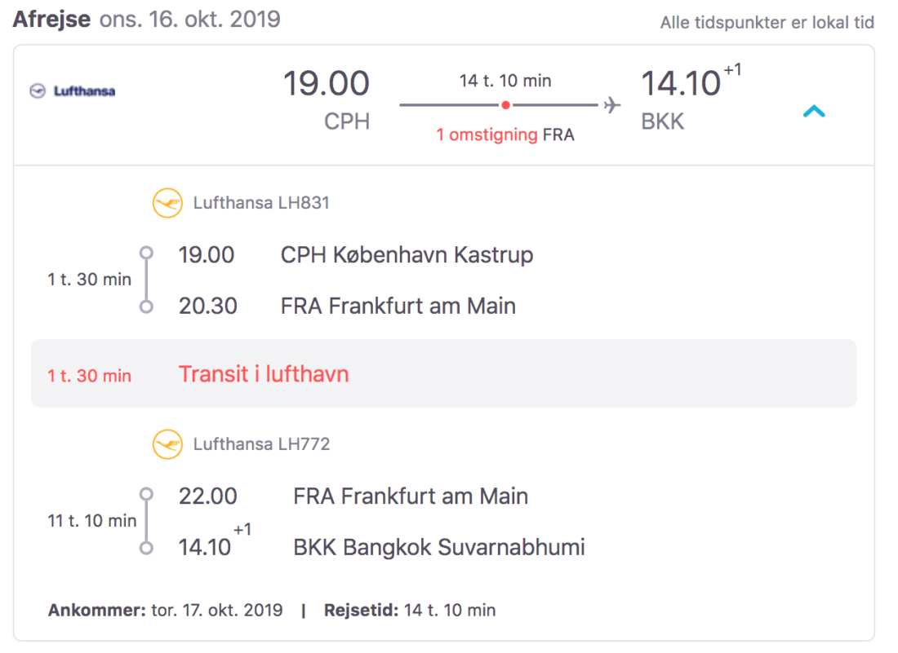Click the Lufthansa crane icon for LH831
Screen dimensions: 898x653
click(167, 203)
